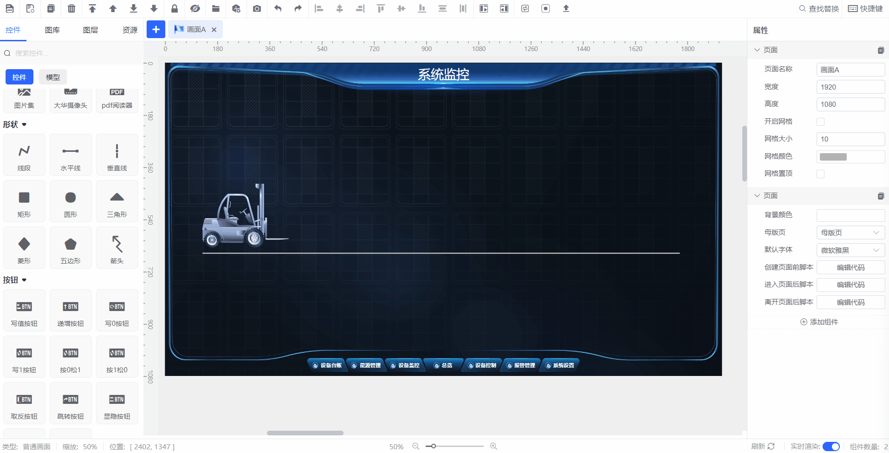
Task: Click the delete trash icon in toolbar
Action: [x=71, y=8]
